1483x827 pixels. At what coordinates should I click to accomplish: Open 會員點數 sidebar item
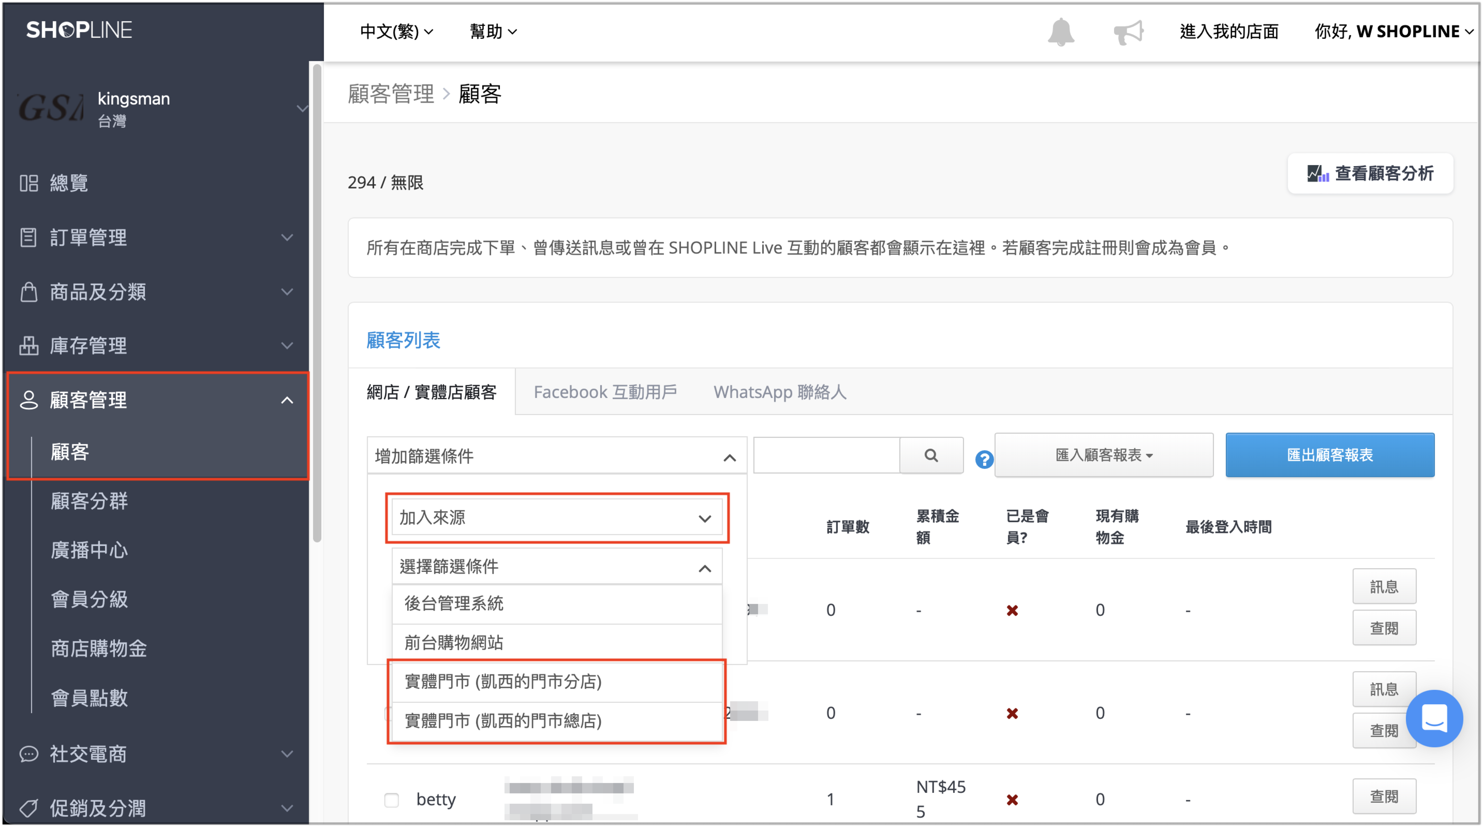point(89,698)
